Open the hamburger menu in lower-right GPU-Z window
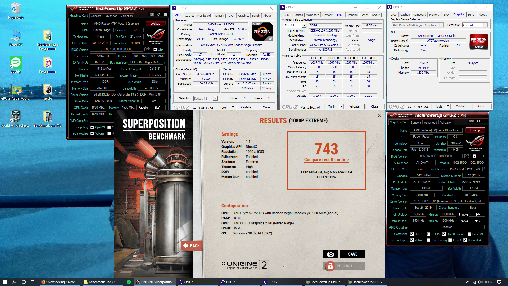This screenshot has height=286, width=508. click(x=485, y=121)
